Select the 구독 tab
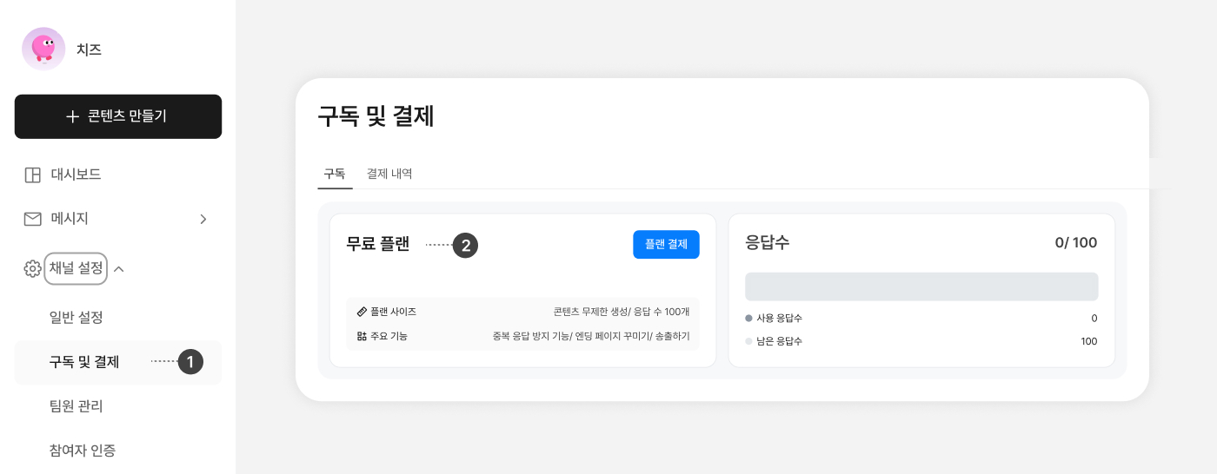 (x=335, y=174)
